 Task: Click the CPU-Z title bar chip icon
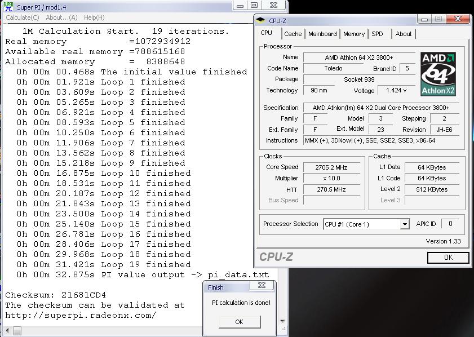[x=260, y=20]
